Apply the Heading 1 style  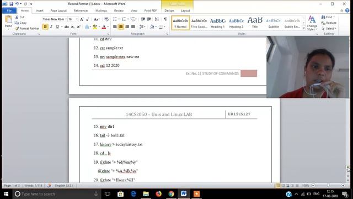tap(217, 23)
